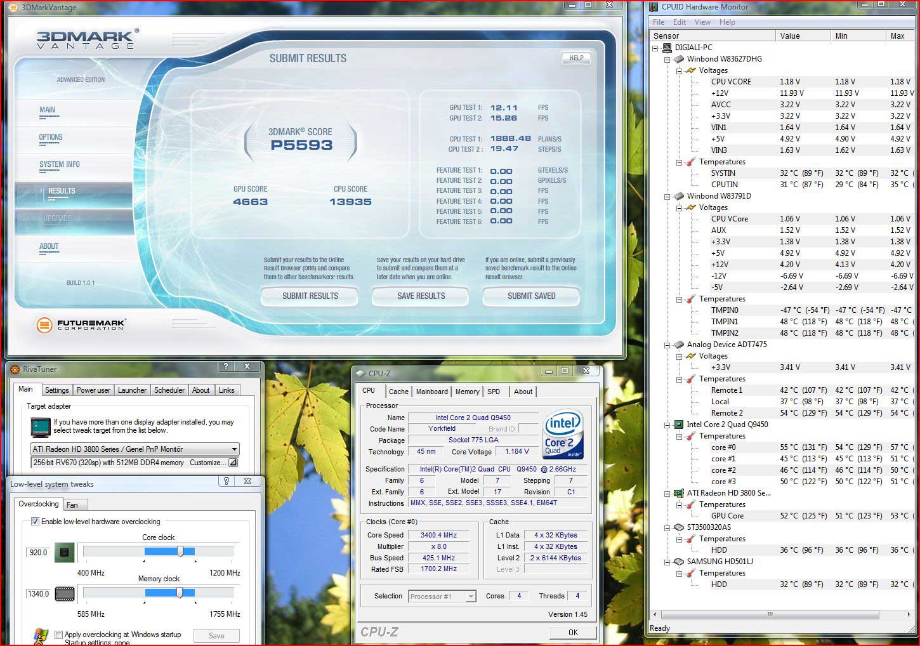
Task: Click the 3DMark Vantage logo
Action: click(x=87, y=39)
